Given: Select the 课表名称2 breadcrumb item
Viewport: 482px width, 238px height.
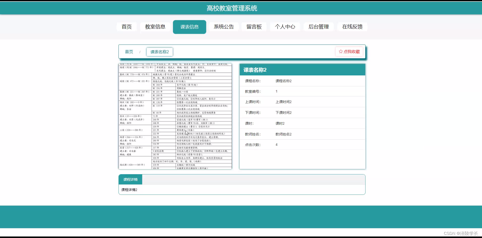Looking at the screenshot, I should 159,52.
